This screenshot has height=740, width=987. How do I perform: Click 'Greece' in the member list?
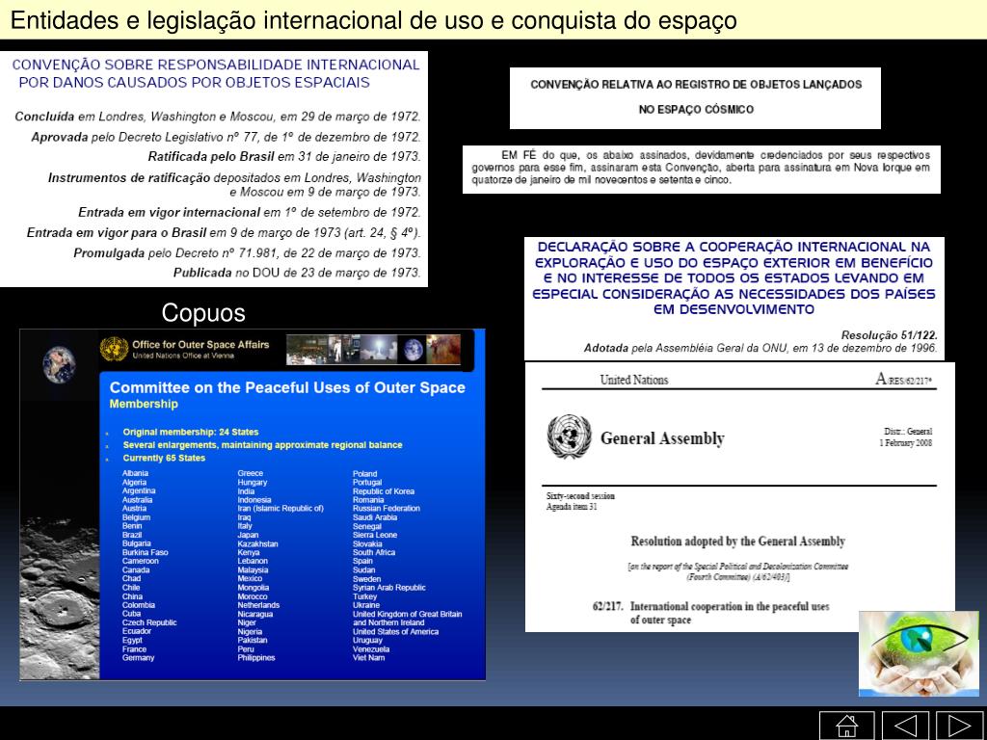250,473
